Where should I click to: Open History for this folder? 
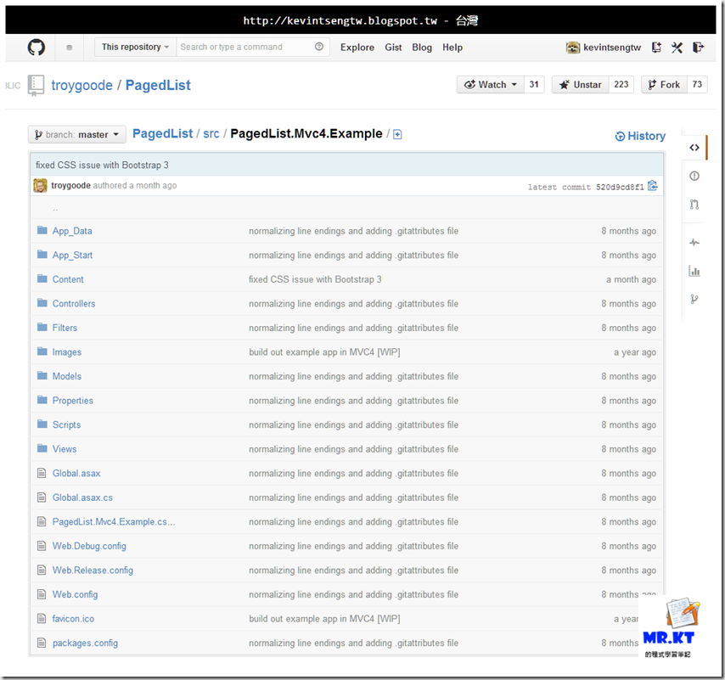[x=640, y=136]
